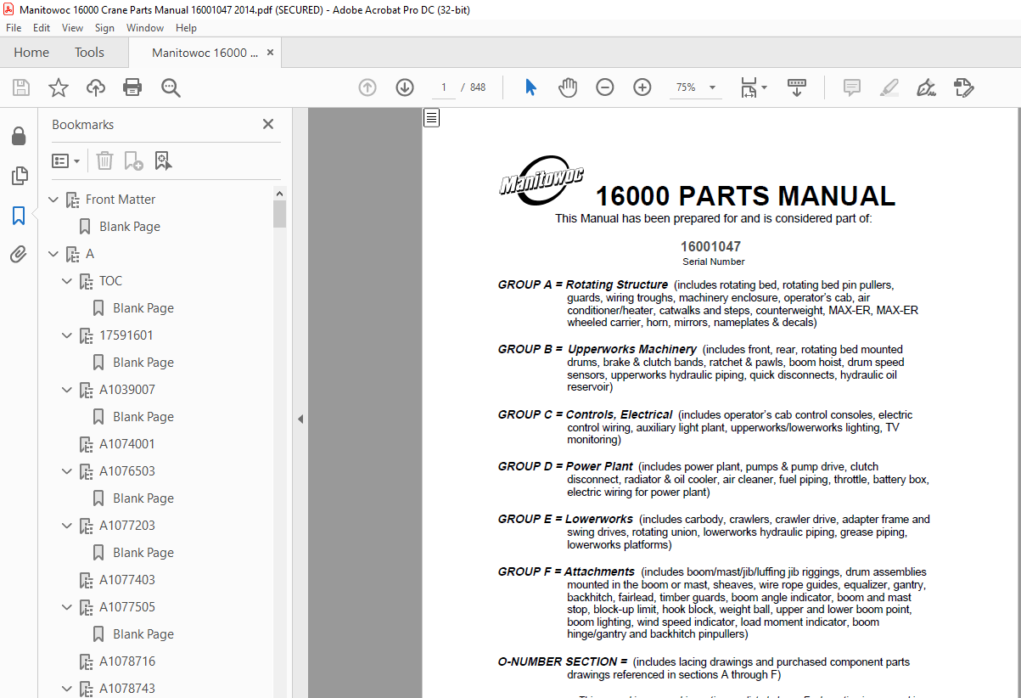The image size is (1021, 698).
Task: Collapse the A1039007 bookmark
Action: coord(68,390)
